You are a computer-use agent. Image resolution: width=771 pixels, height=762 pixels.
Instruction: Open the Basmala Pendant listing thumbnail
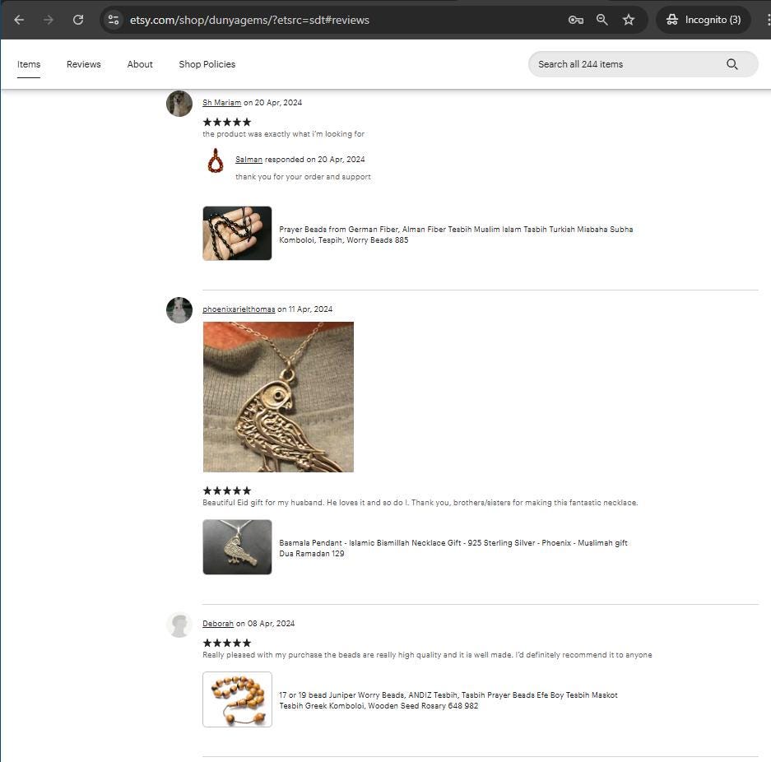pos(237,547)
